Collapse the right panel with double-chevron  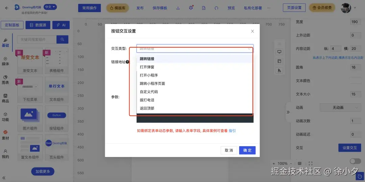[x=288, y=112]
